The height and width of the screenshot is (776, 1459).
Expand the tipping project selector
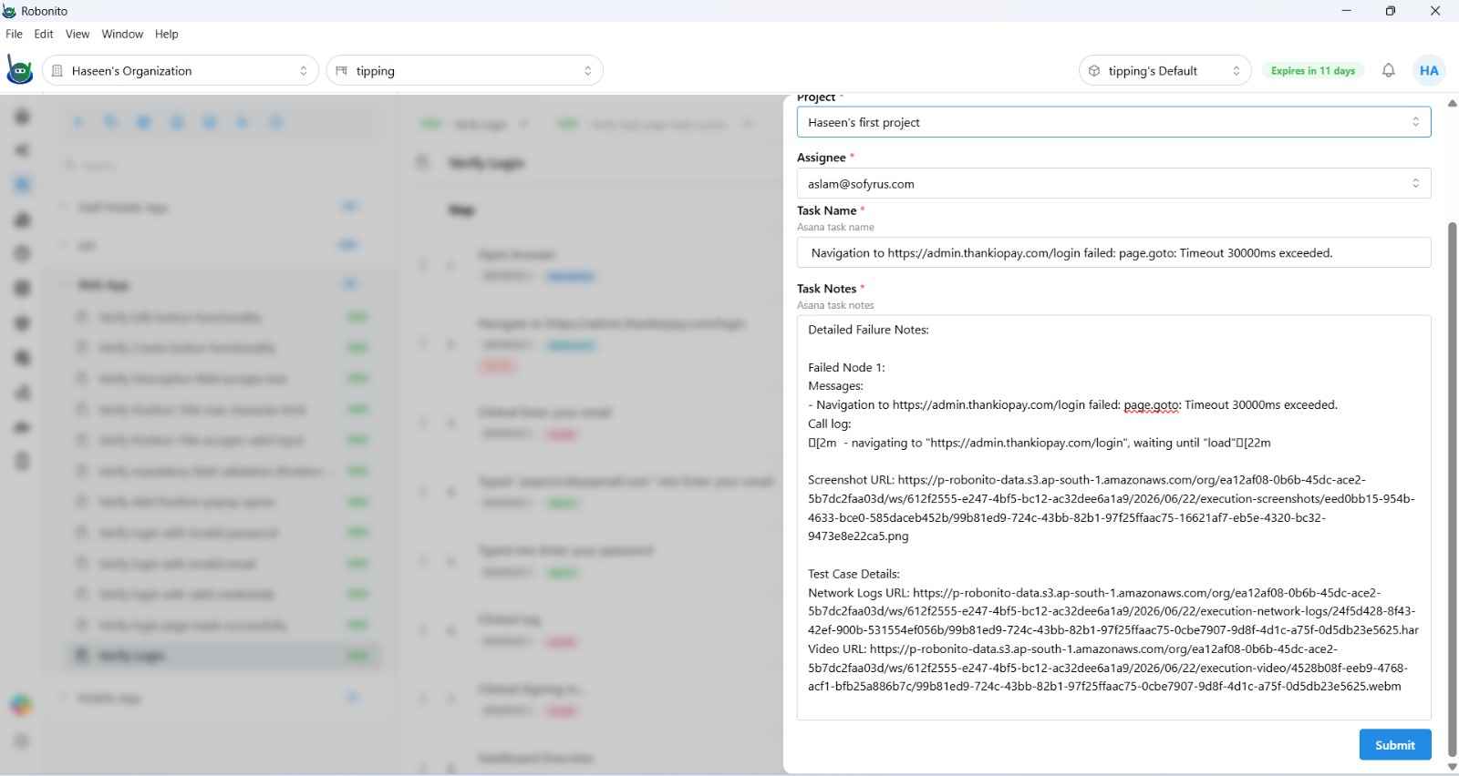464,70
